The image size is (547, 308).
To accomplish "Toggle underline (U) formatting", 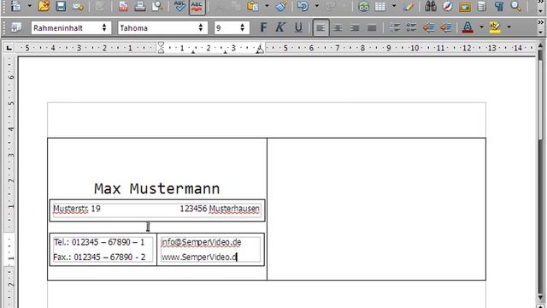I will click(x=298, y=27).
